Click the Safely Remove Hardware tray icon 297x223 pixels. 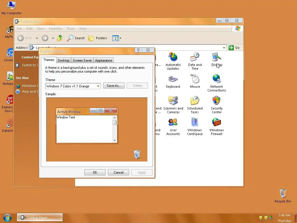[271, 218]
